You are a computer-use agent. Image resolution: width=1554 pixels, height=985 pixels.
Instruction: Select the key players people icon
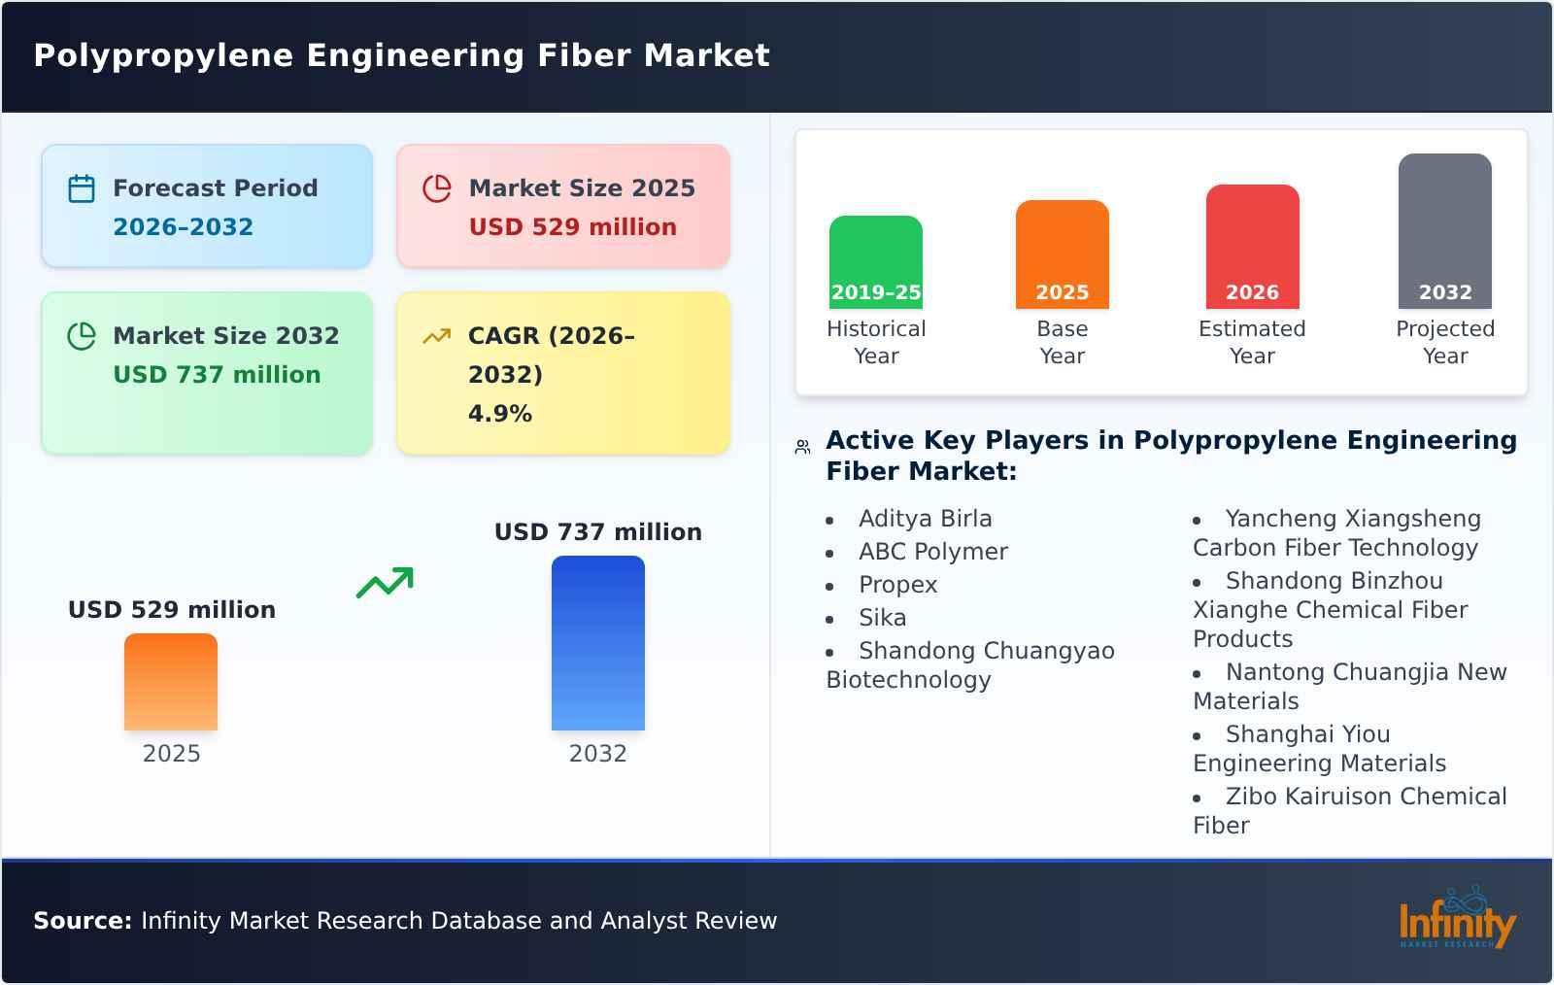tap(800, 445)
